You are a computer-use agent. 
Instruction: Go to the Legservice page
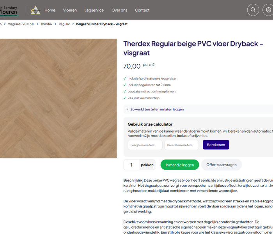pos(94,10)
